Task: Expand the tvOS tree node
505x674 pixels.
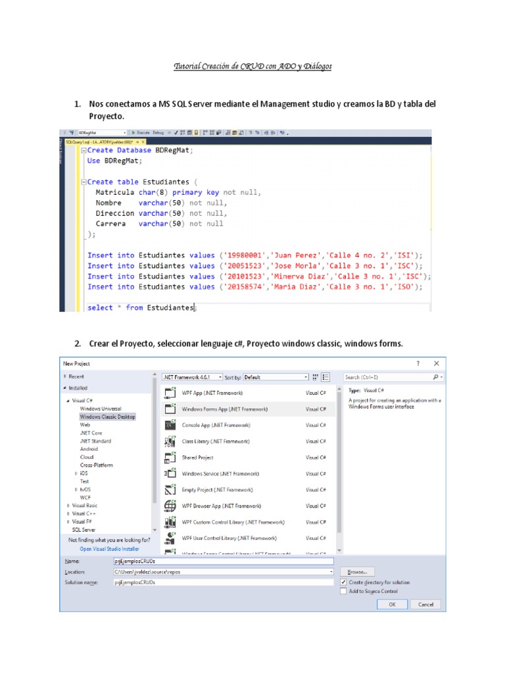Action: click(76, 489)
